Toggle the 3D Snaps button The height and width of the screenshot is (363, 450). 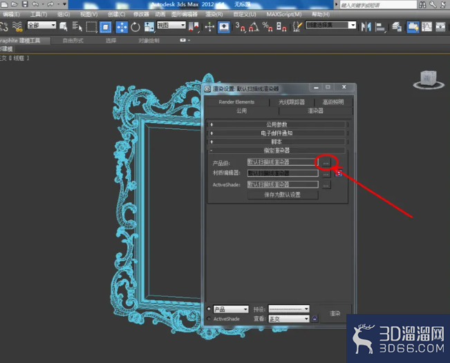pos(241,27)
